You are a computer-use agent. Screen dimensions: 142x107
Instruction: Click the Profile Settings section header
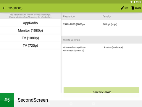click(71, 40)
